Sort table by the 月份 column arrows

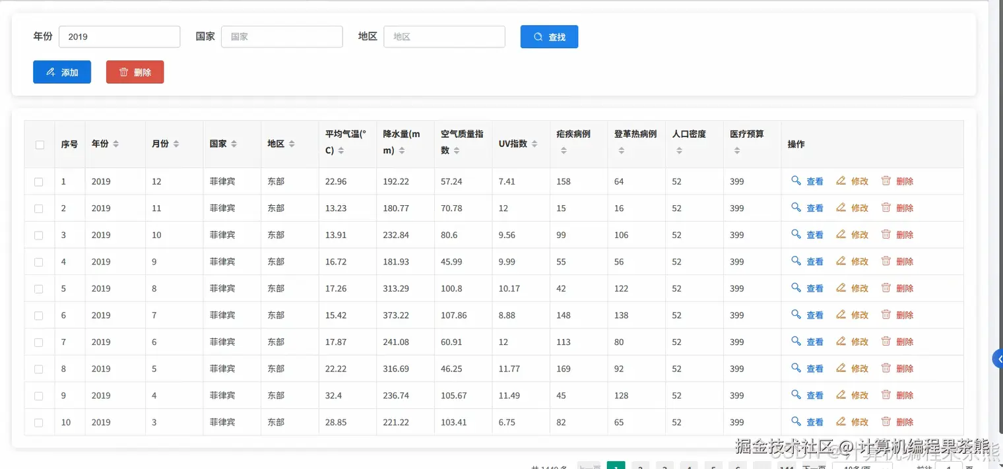[x=176, y=144]
